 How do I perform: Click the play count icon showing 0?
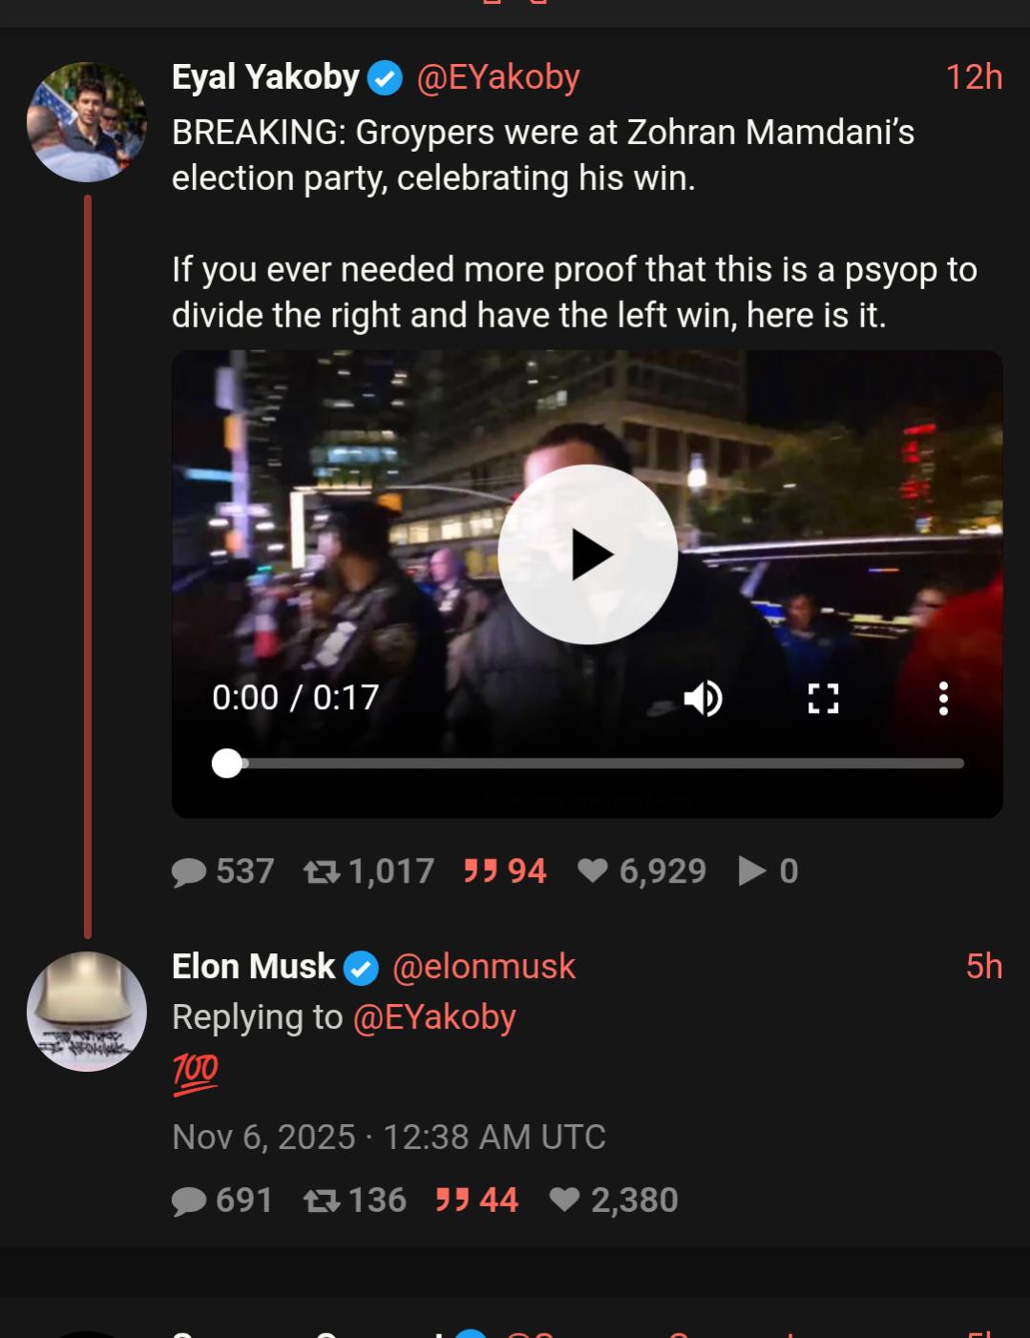point(752,871)
